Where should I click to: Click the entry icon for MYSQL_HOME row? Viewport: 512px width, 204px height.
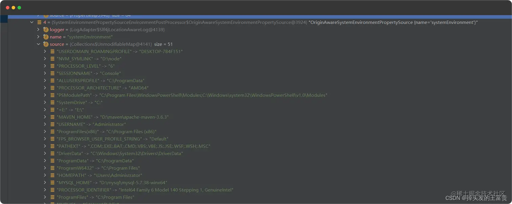[x=52, y=182]
